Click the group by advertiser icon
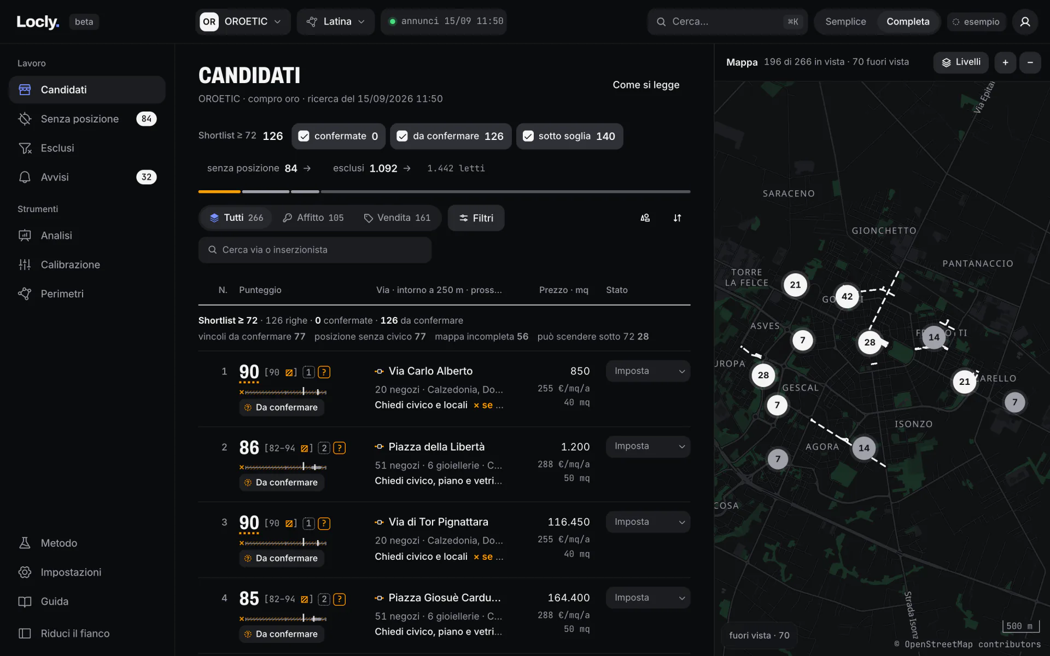Image resolution: width=1050 pixels, height=656 pixels. click(x=645, y=218)
